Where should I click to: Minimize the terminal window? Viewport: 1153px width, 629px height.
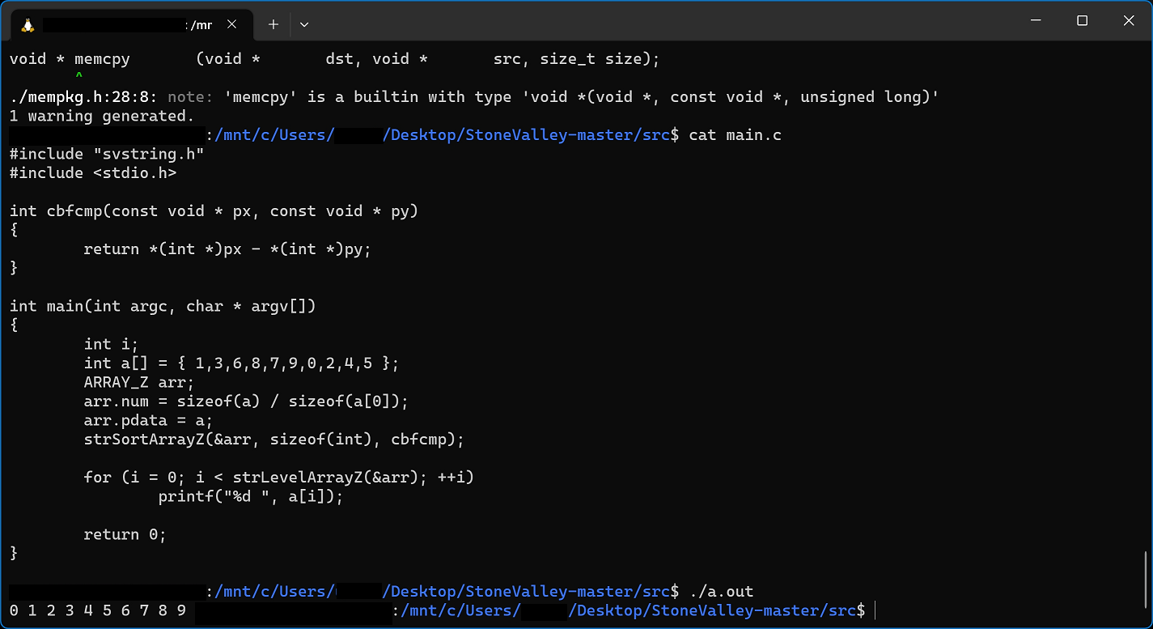point(1035,21)
